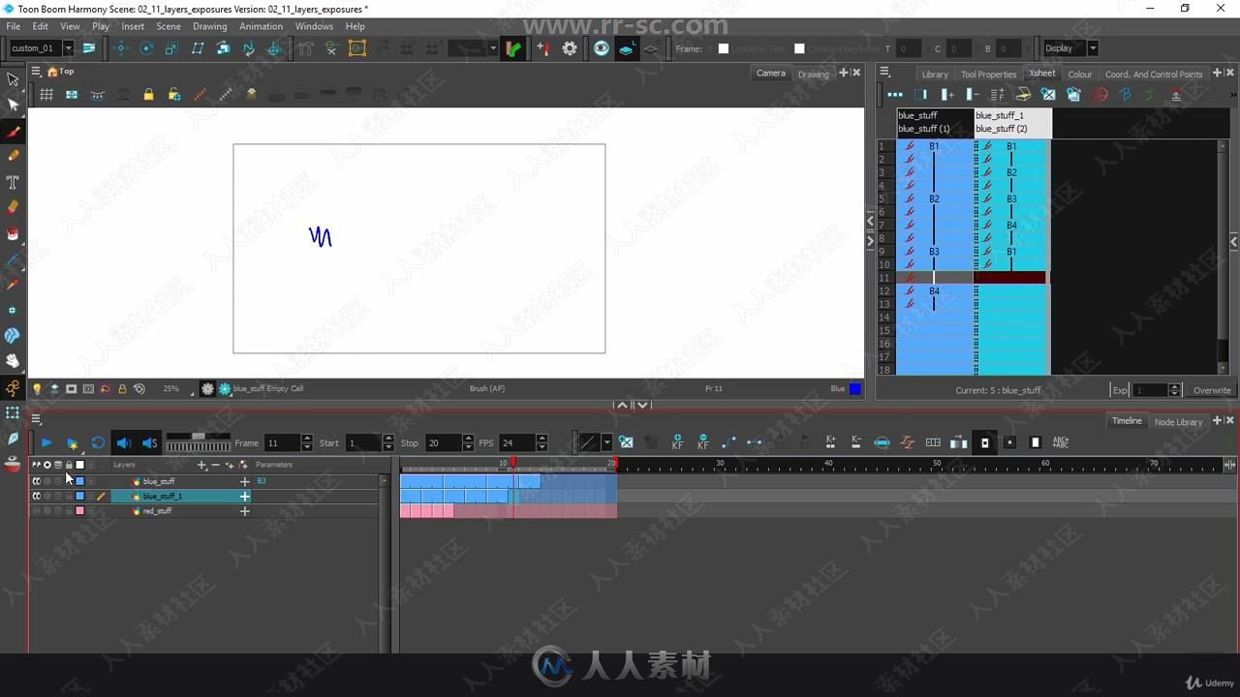Click the Translate tool in top toolbar
Image resolution: width=1240 pixels, height=697 pixels.
120,48
